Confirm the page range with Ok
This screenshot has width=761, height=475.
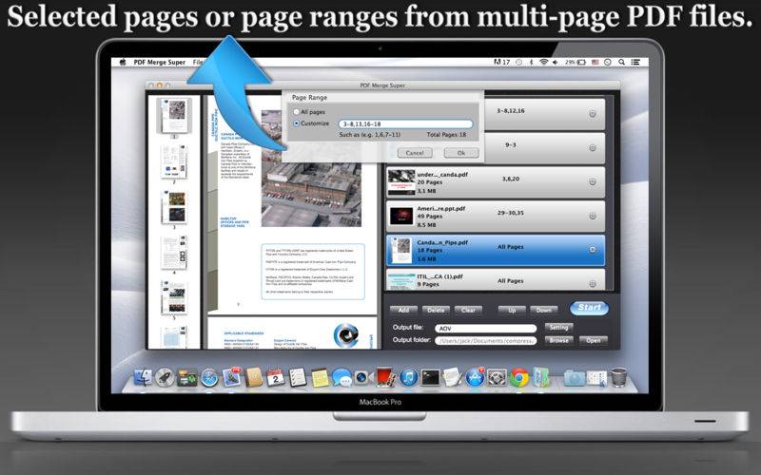[461, 153]
